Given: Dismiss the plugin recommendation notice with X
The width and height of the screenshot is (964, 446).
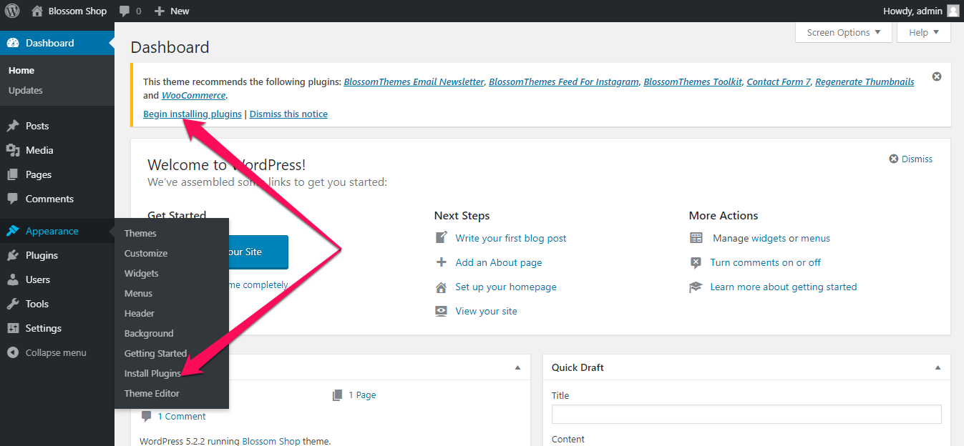Looking at the screenshot, I should coord(937,76).
